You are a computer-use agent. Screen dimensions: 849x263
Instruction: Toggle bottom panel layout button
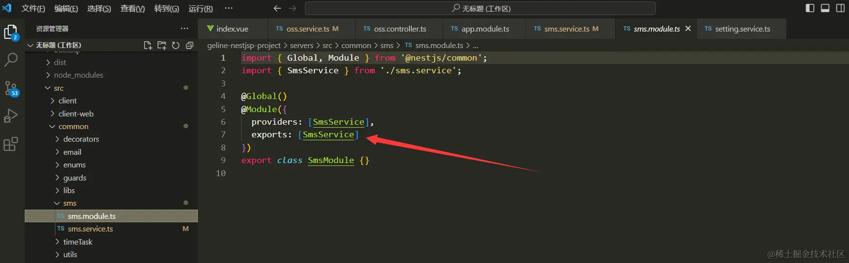(825, 8)
